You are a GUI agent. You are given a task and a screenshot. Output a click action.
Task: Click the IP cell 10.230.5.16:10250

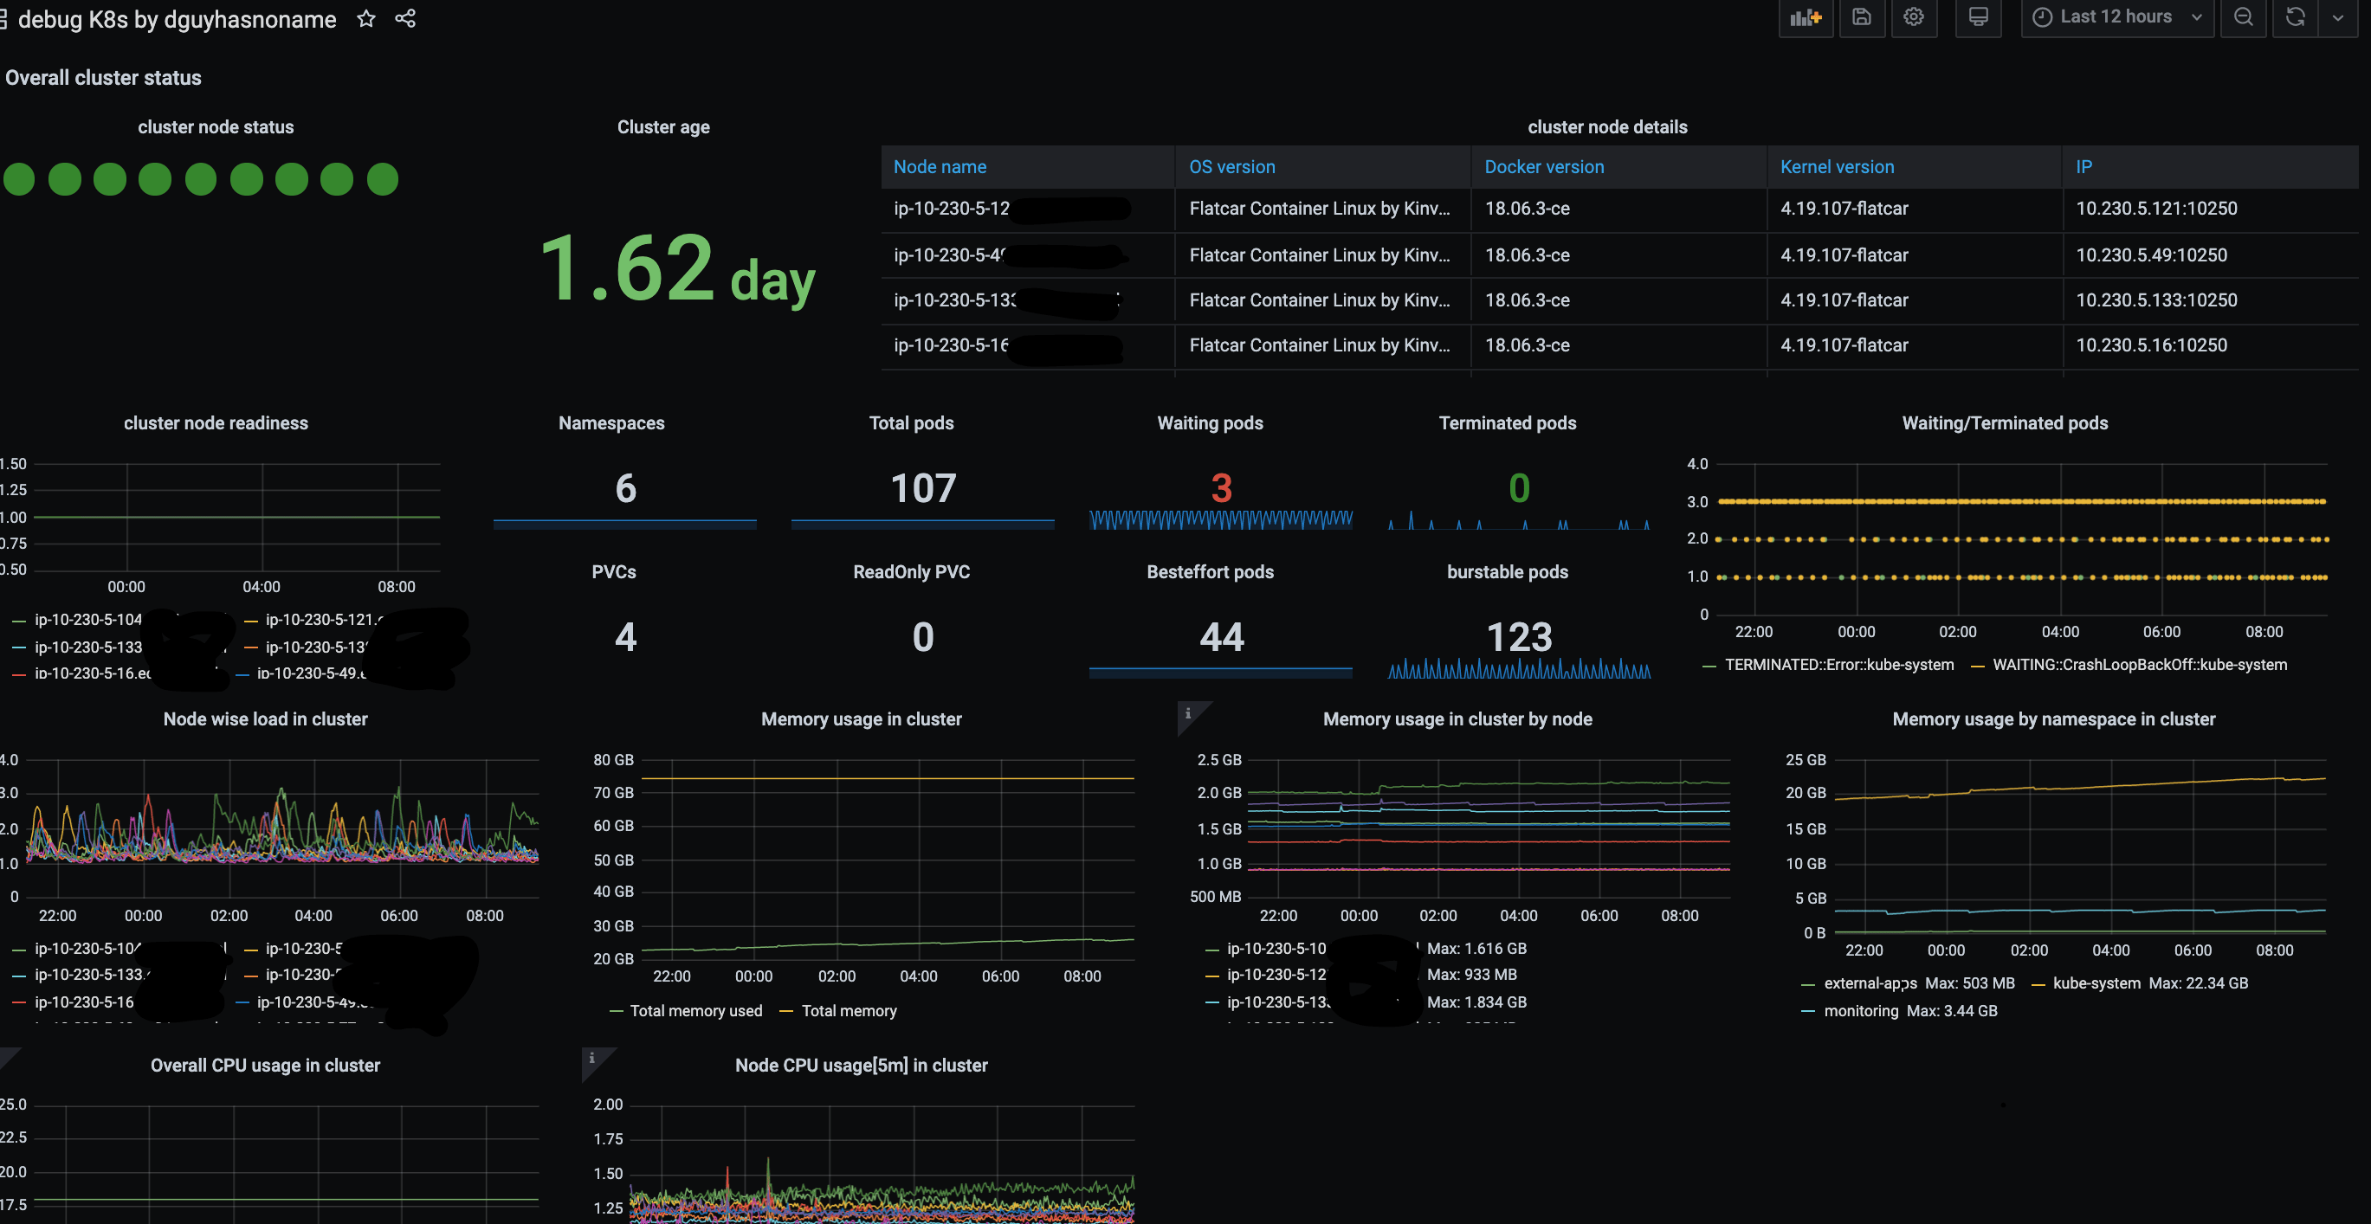[x=2151, y=346]
